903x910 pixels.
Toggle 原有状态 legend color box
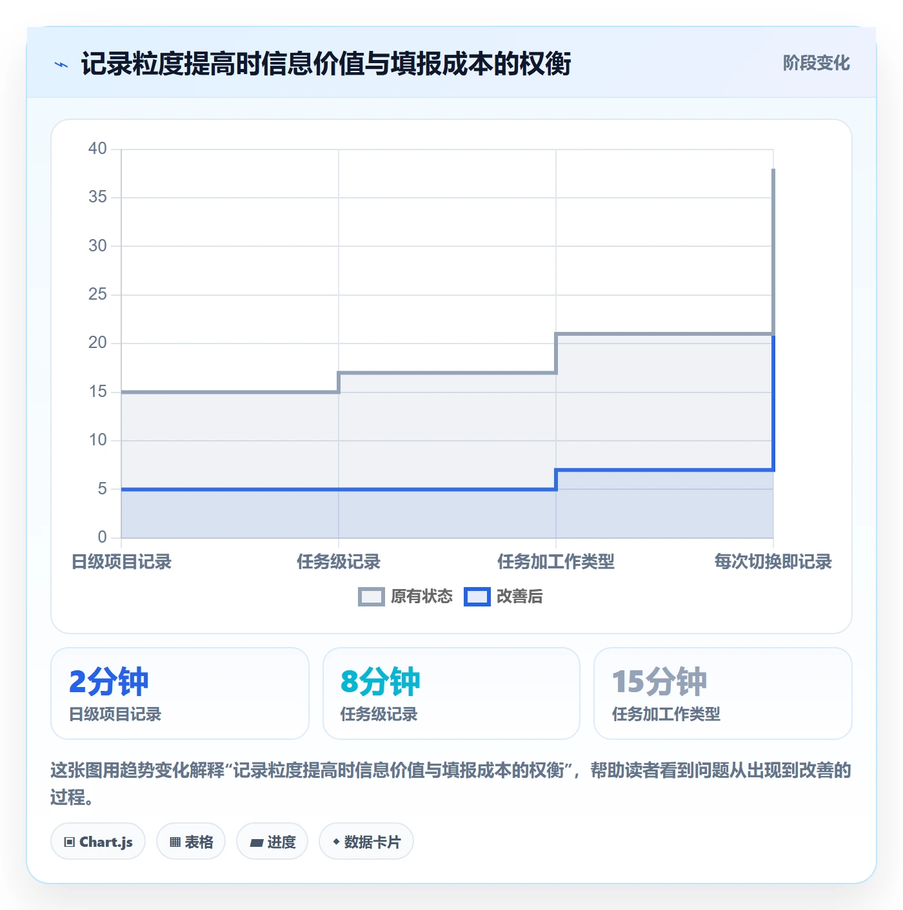pos(372,597)
